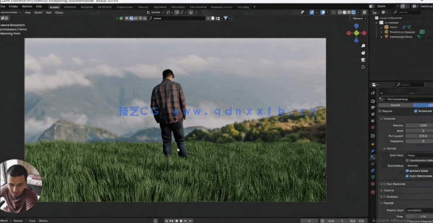Screen dimensions: 433x223
Task: Open the Texture properties tab
Action: 373,192
